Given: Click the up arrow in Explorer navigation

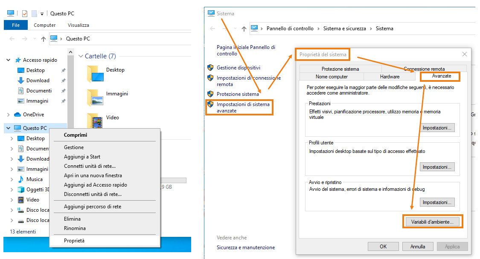Looking at the screenshot, I should coord(43,39).
